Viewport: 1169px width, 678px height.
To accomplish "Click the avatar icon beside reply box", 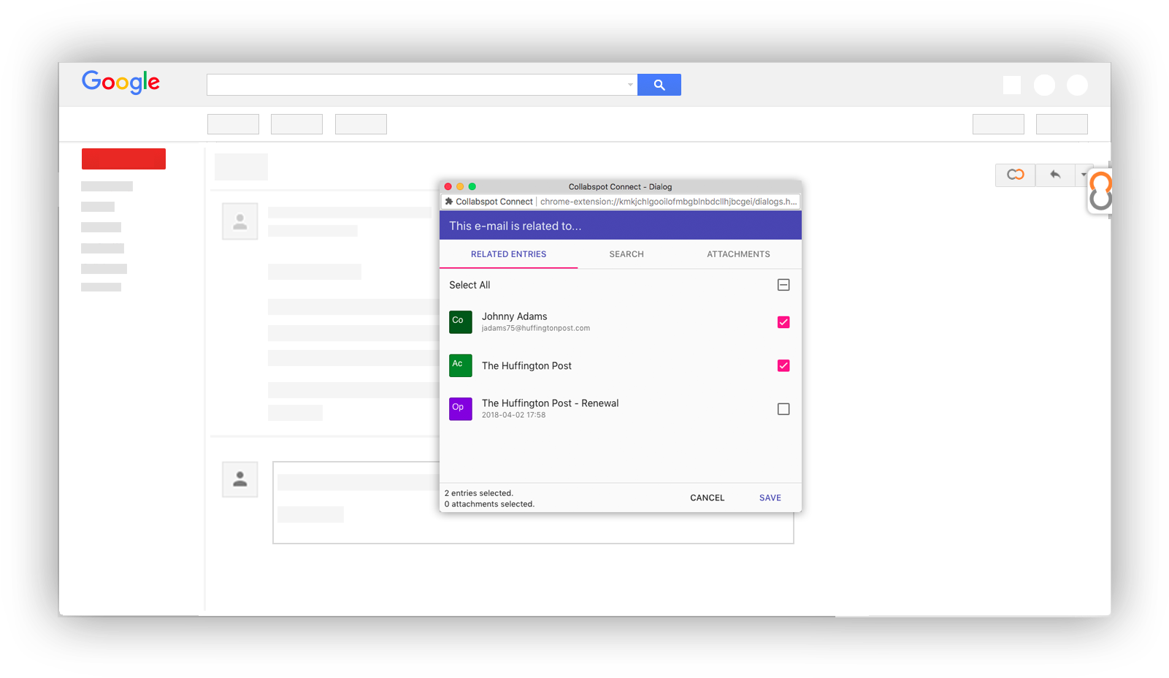I will click(240, 479).
